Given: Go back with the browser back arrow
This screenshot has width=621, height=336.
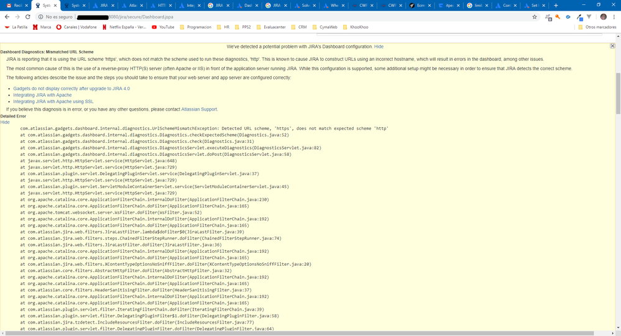Looking at the screenshot, I should coord(7,17).
